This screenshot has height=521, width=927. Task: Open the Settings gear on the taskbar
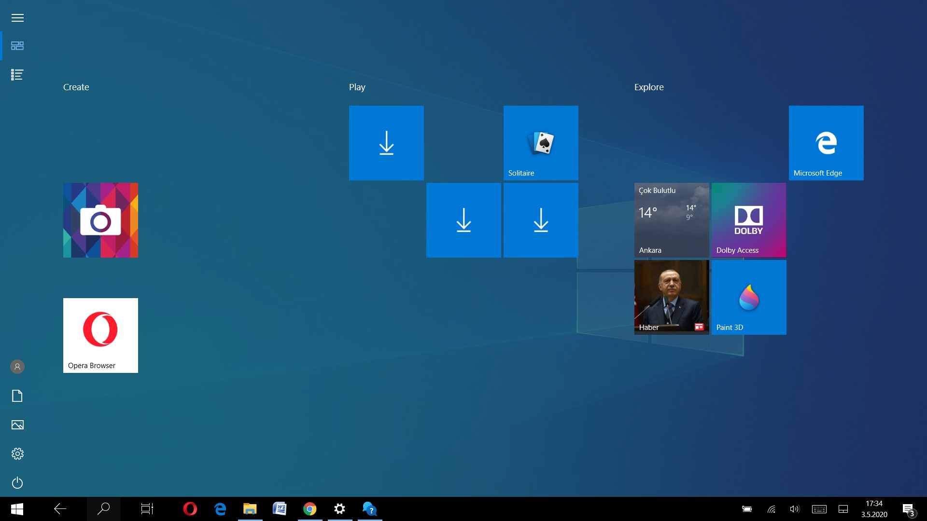pyautogui.click(x=340, y=509)
